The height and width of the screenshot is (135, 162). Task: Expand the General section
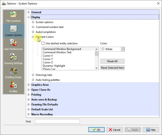point(28,12)
